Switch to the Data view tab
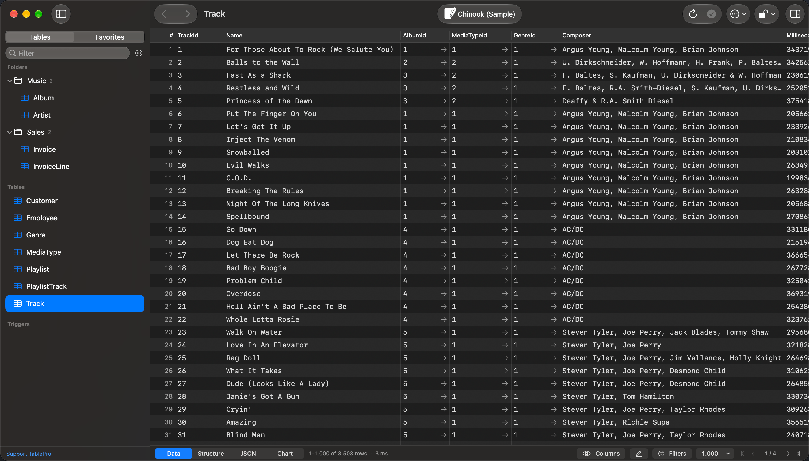809x461 pixels. click(173, 454)
